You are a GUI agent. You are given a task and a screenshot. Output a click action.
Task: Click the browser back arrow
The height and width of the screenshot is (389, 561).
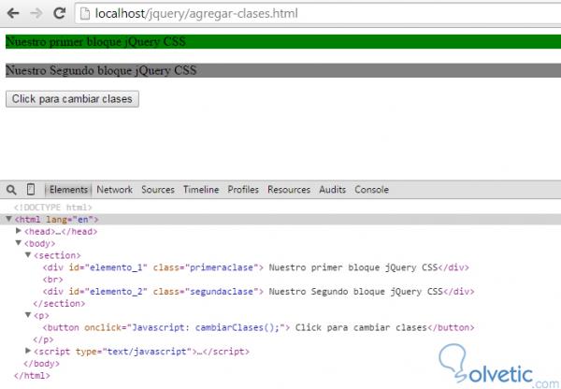[13, 14]
